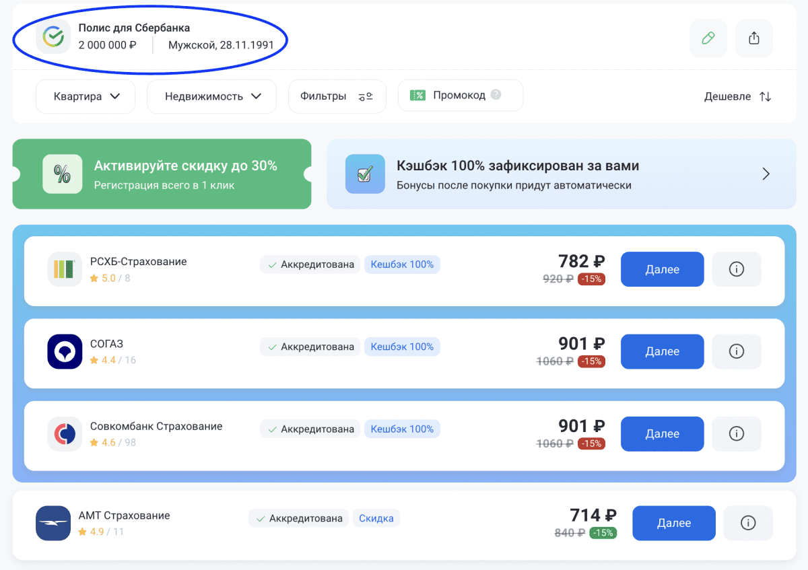
Task: Open info icon for СОГАЗ offer
Action: coord(736,351)
